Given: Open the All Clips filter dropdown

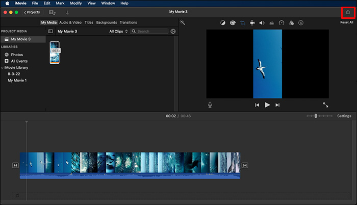Looking at the screenshot, I should pyautogui.click(x=118, y=31).
